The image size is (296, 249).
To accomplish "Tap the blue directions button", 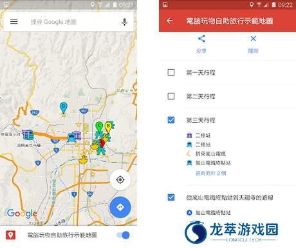I will pos(120,207).
